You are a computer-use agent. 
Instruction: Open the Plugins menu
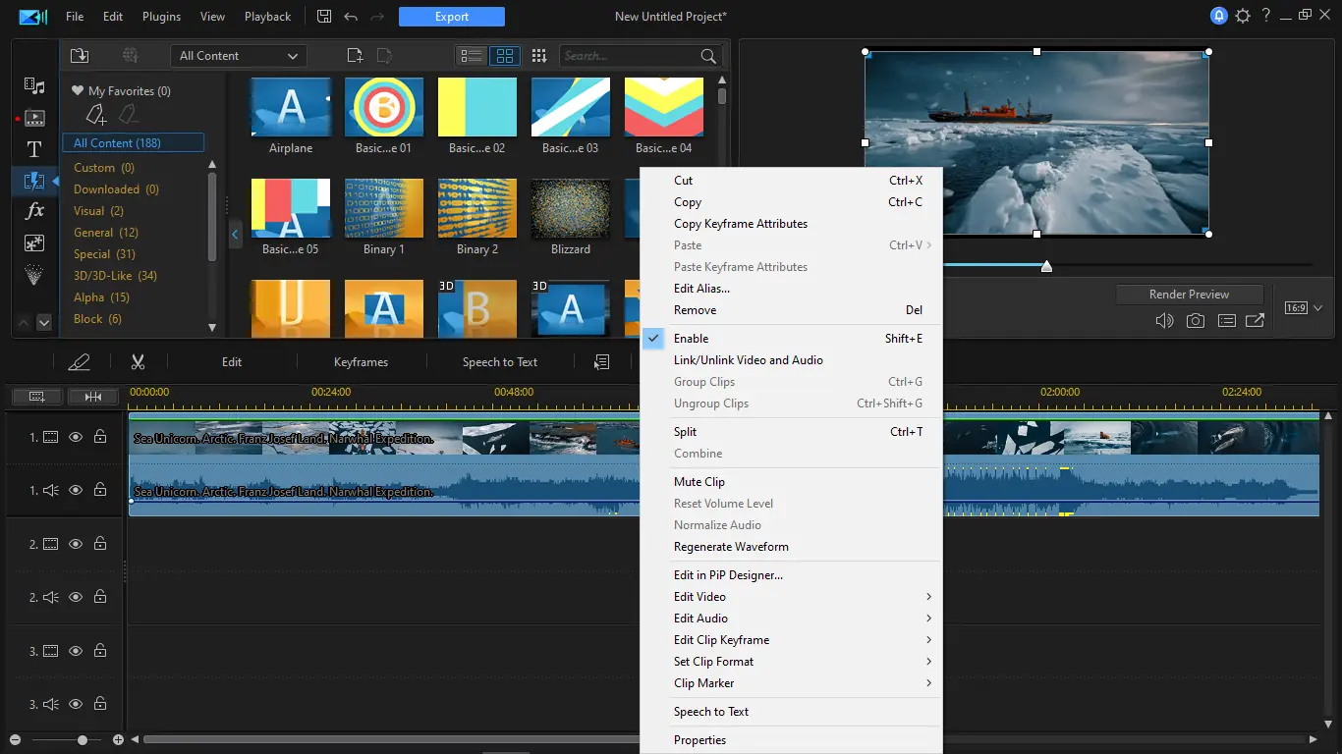tap(161, 17)
